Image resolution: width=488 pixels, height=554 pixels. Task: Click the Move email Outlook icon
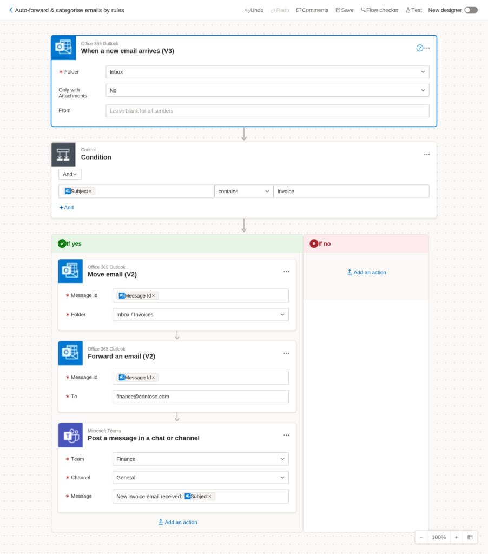(70, 272)
